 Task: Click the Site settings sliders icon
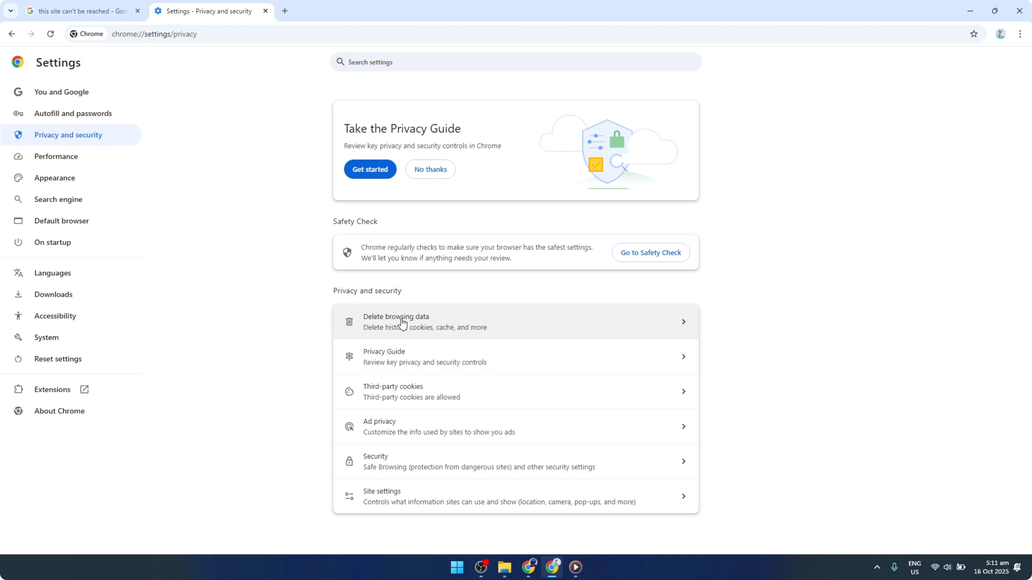coord(349,496)
